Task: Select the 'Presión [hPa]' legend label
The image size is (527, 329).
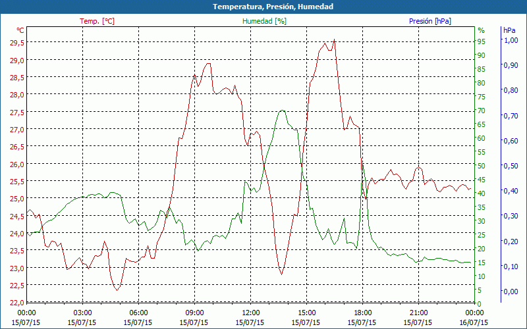Action: pyautogui.click(x=430, y=21)
